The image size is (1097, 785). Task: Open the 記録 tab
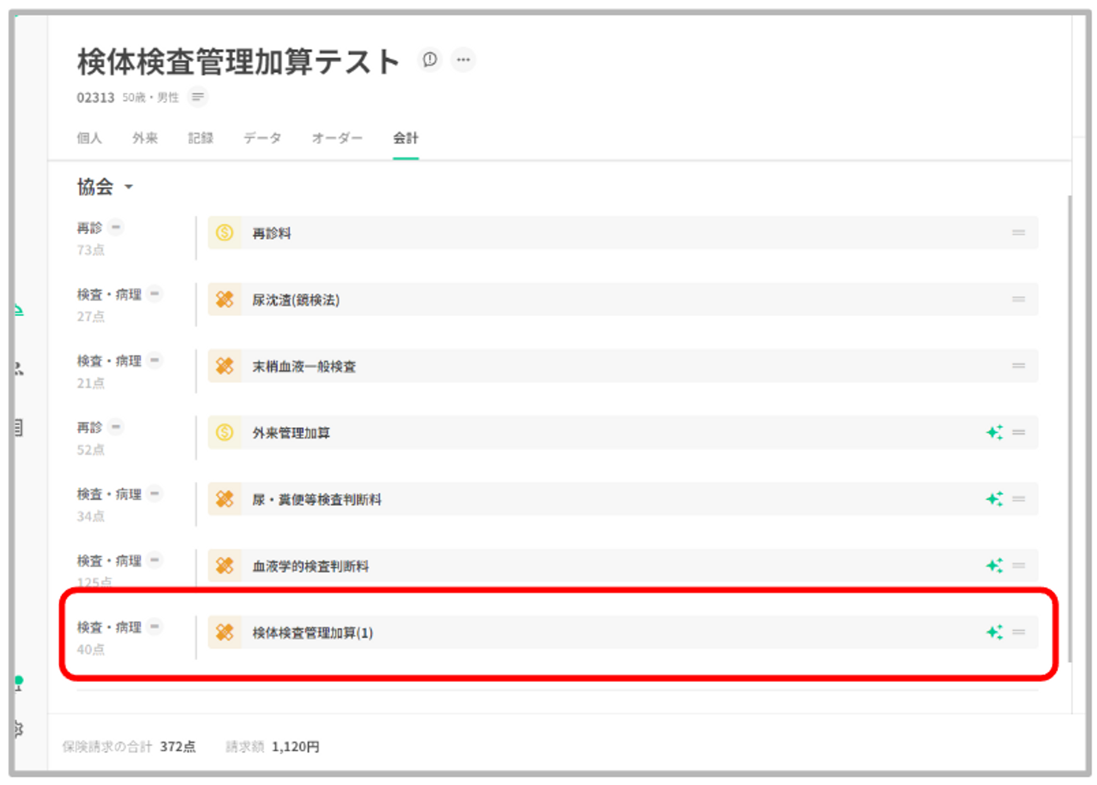pos(200,138)
